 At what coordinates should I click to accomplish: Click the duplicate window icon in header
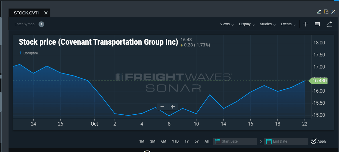pyautogui.click(x=326, y=12)
